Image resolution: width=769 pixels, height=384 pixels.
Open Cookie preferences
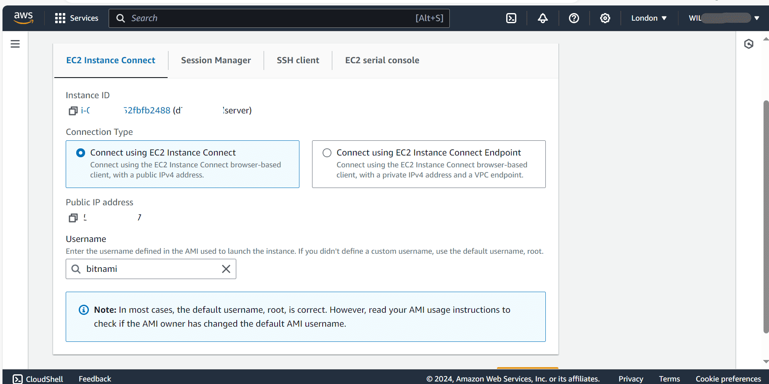point(729,379)
